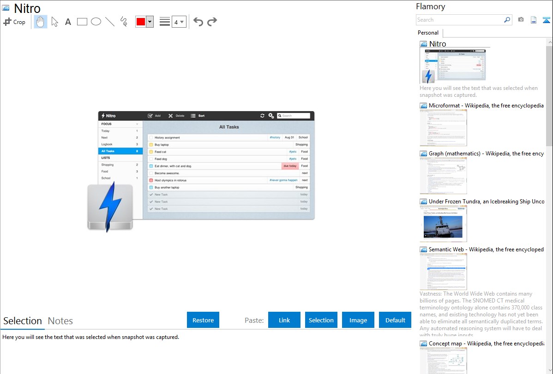Click the search magnifier icon
553x374 pixels.
point(507,20)
